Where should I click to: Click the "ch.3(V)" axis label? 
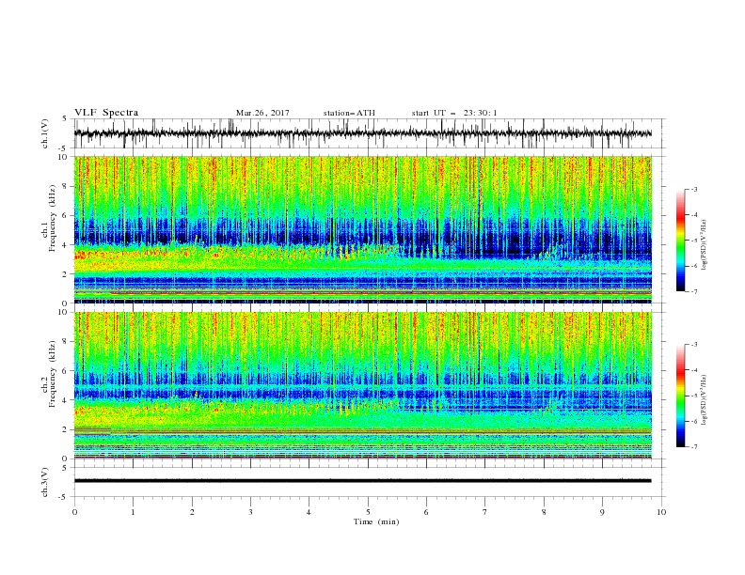pyautogui.click(x=45, y=482)
